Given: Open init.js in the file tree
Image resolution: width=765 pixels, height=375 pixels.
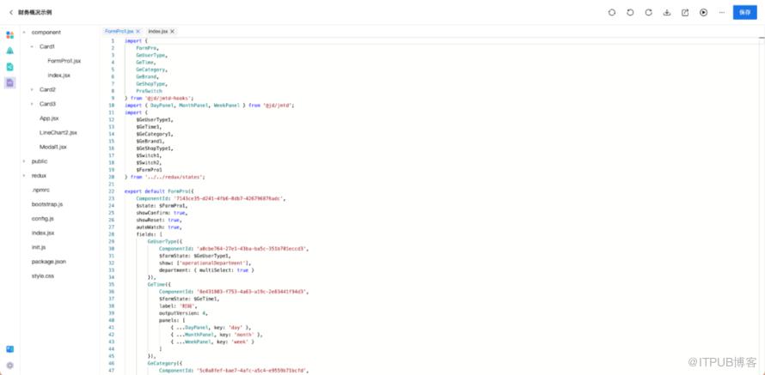Looking at the screenshot, I should [39, 247].
